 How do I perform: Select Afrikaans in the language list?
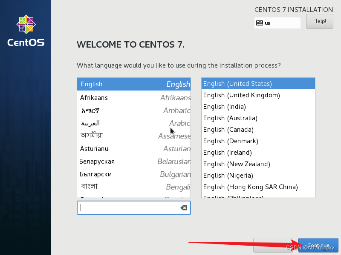(x=134, y=98)
